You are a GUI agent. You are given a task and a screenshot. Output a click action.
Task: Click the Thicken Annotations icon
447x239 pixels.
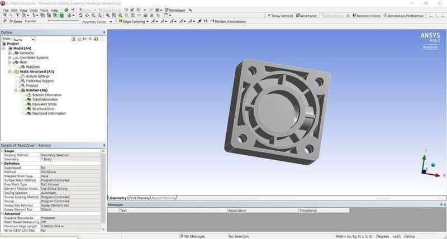click(x=212, y=22)
